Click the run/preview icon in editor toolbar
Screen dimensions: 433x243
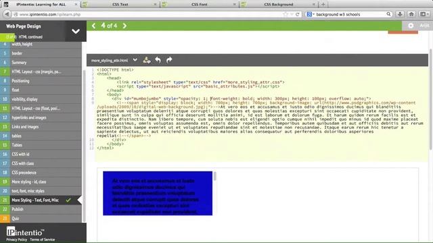[147, 60]
